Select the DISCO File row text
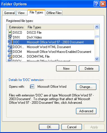The height and width of the screenshot is (133, 107). (34, 33)
